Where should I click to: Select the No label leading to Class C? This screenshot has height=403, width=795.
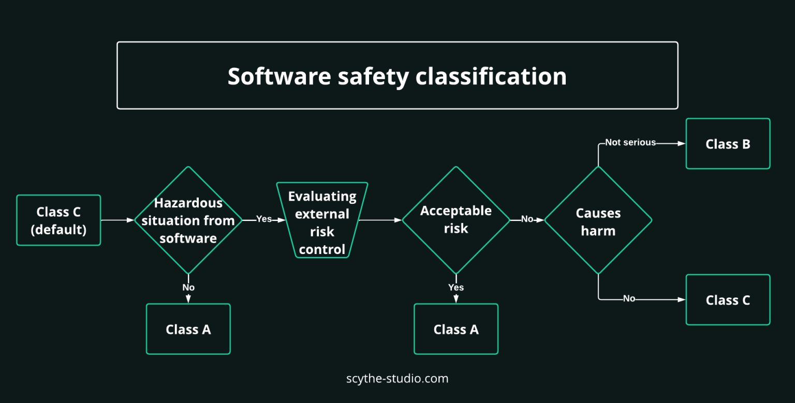[x=629, y=298]
